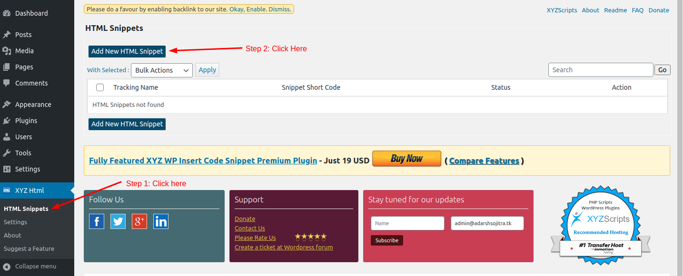The width and height of the screenshot is (683, 276).
Task: Click the Settings sliders icon
Action: point(7,169)
